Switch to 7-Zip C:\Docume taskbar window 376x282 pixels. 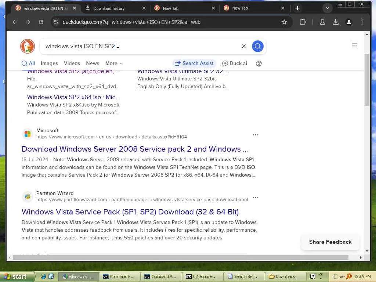click(202, 277)
